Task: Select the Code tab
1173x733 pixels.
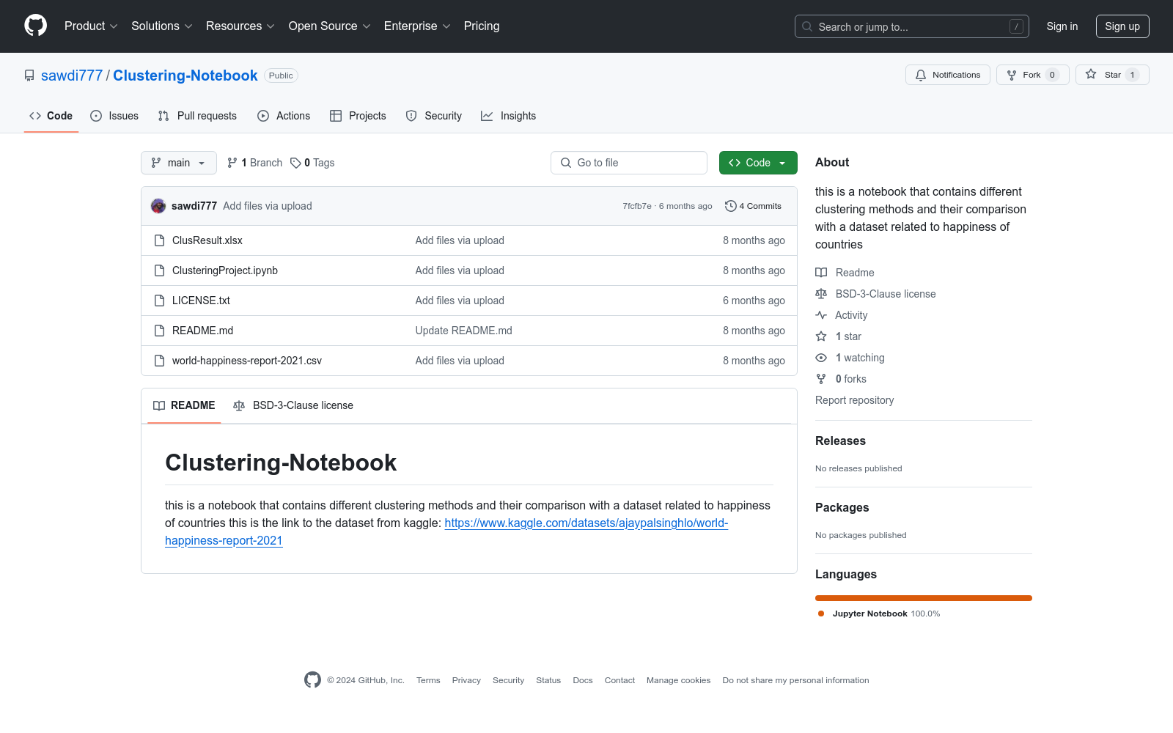Action: 51,116
